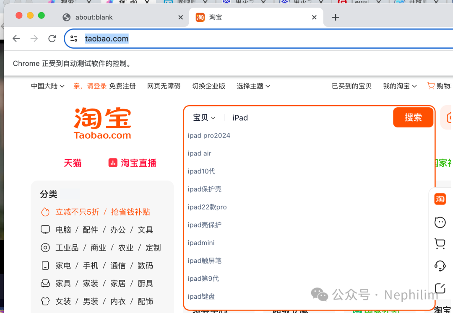This screenshot has height=313, width=453.
Task: Click the Chrome reload page icon
Action: (x=52, y=39)
